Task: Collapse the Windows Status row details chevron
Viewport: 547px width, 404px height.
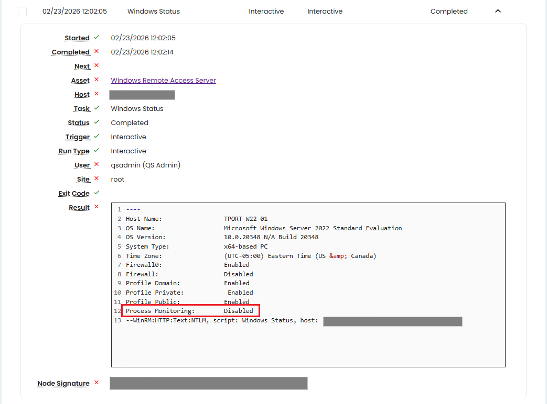Action: coord(498,11)
